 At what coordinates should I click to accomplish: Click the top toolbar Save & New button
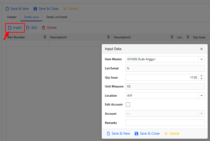tap(17, 9)
